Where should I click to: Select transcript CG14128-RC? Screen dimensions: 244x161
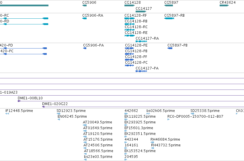tap(136, 27)
